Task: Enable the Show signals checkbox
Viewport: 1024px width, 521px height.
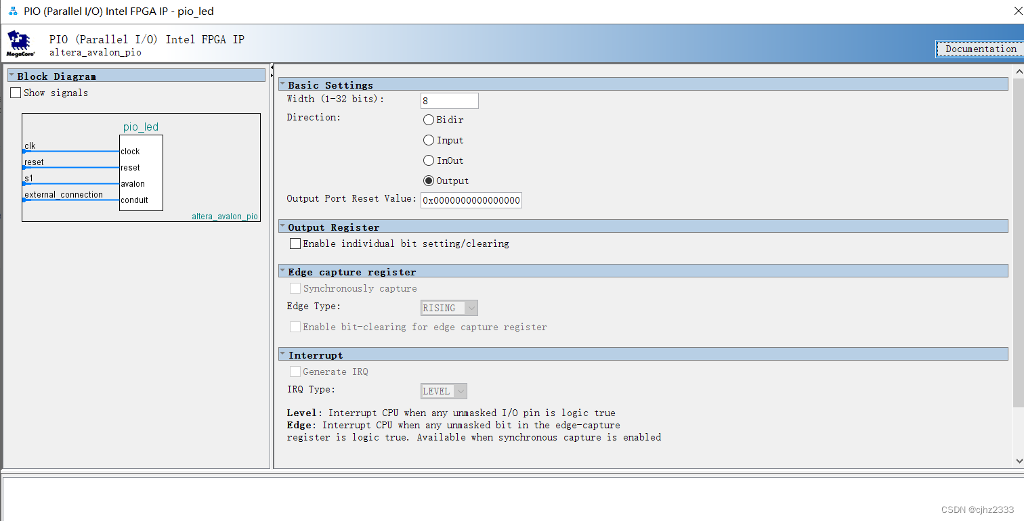Action: 16,93
